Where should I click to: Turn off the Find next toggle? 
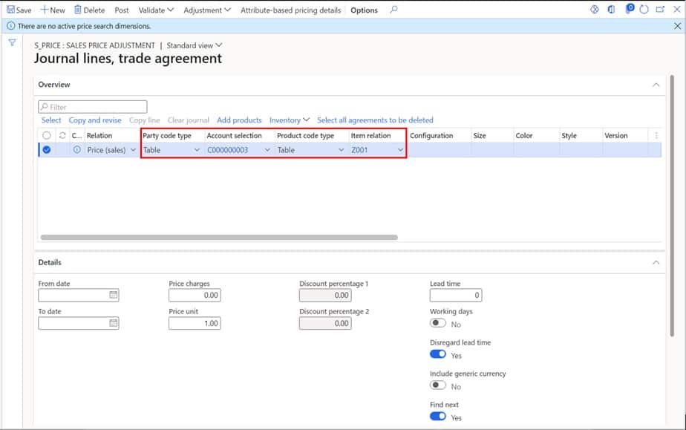click(437, 416)
